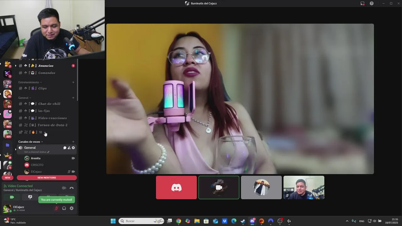Screen dimensions: 402x226
Task: Unmute microphone with red mic button
Action: click(x=57, y=208)
